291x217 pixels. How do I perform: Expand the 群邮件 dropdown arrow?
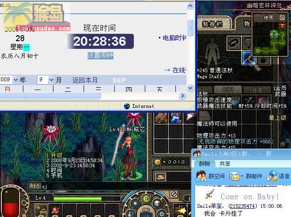(x=242, y=175)
